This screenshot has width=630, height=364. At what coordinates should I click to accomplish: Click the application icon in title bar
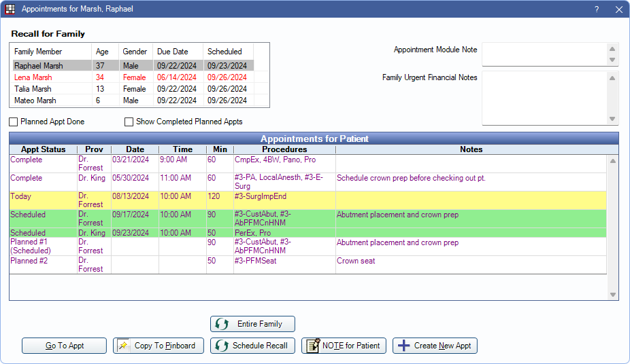10,10
